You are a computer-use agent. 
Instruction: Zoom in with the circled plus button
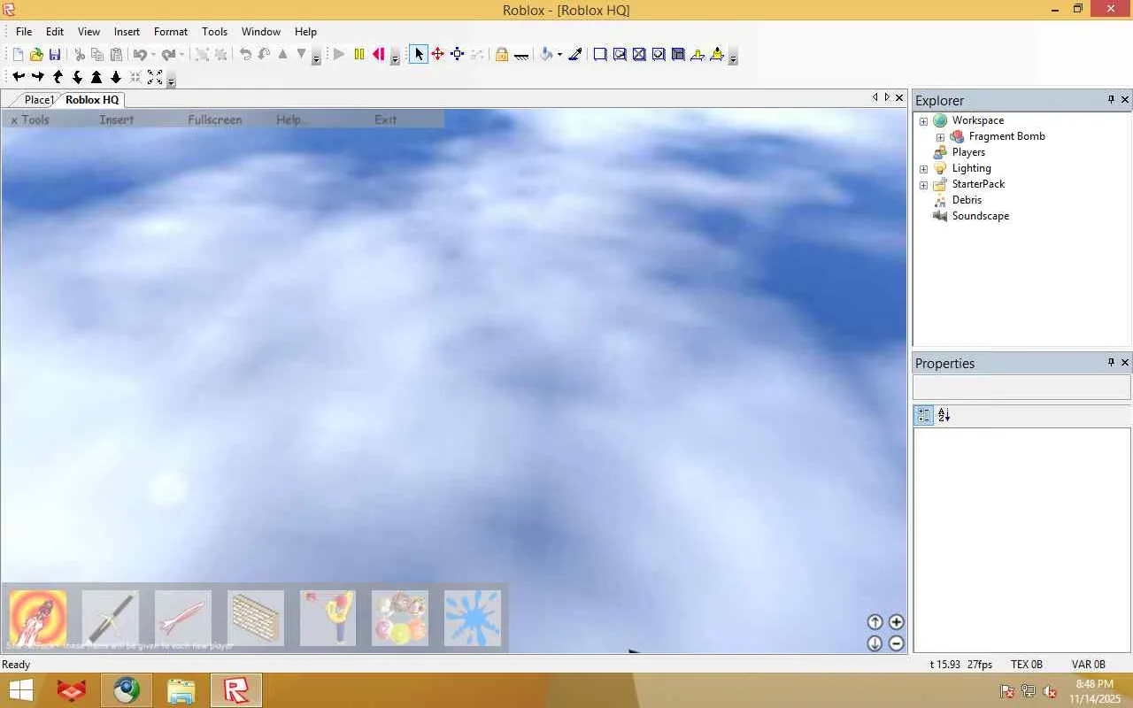pyautogui.click(x=896, y=622)
